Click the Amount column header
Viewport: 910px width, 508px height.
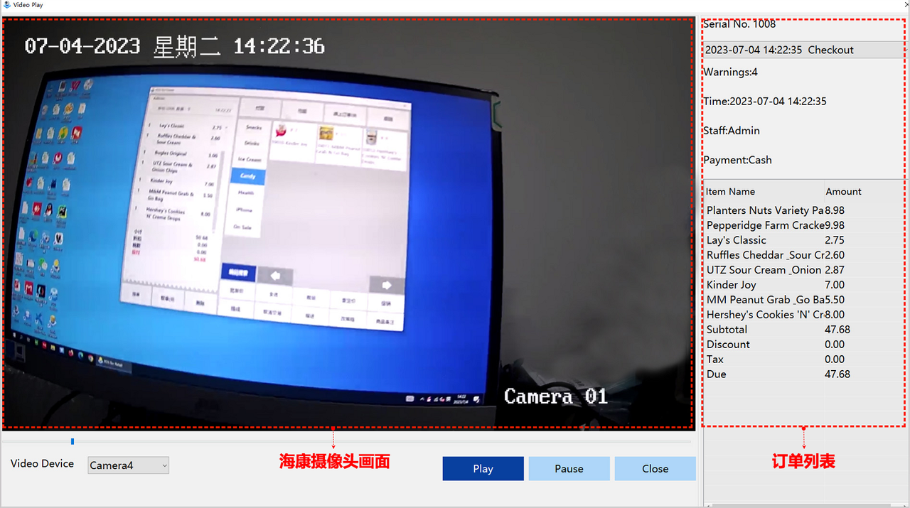pos(843,191)
